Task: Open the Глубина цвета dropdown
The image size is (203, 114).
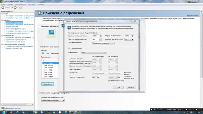Action: click(x=129, y=39)
